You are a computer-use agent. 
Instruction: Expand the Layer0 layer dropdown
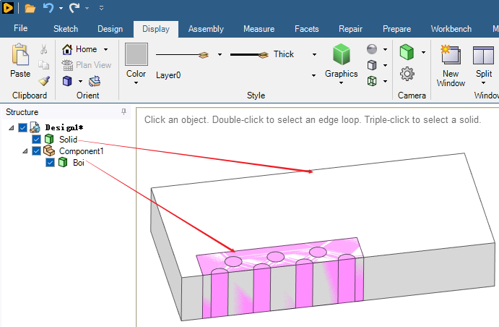(314, 75)
